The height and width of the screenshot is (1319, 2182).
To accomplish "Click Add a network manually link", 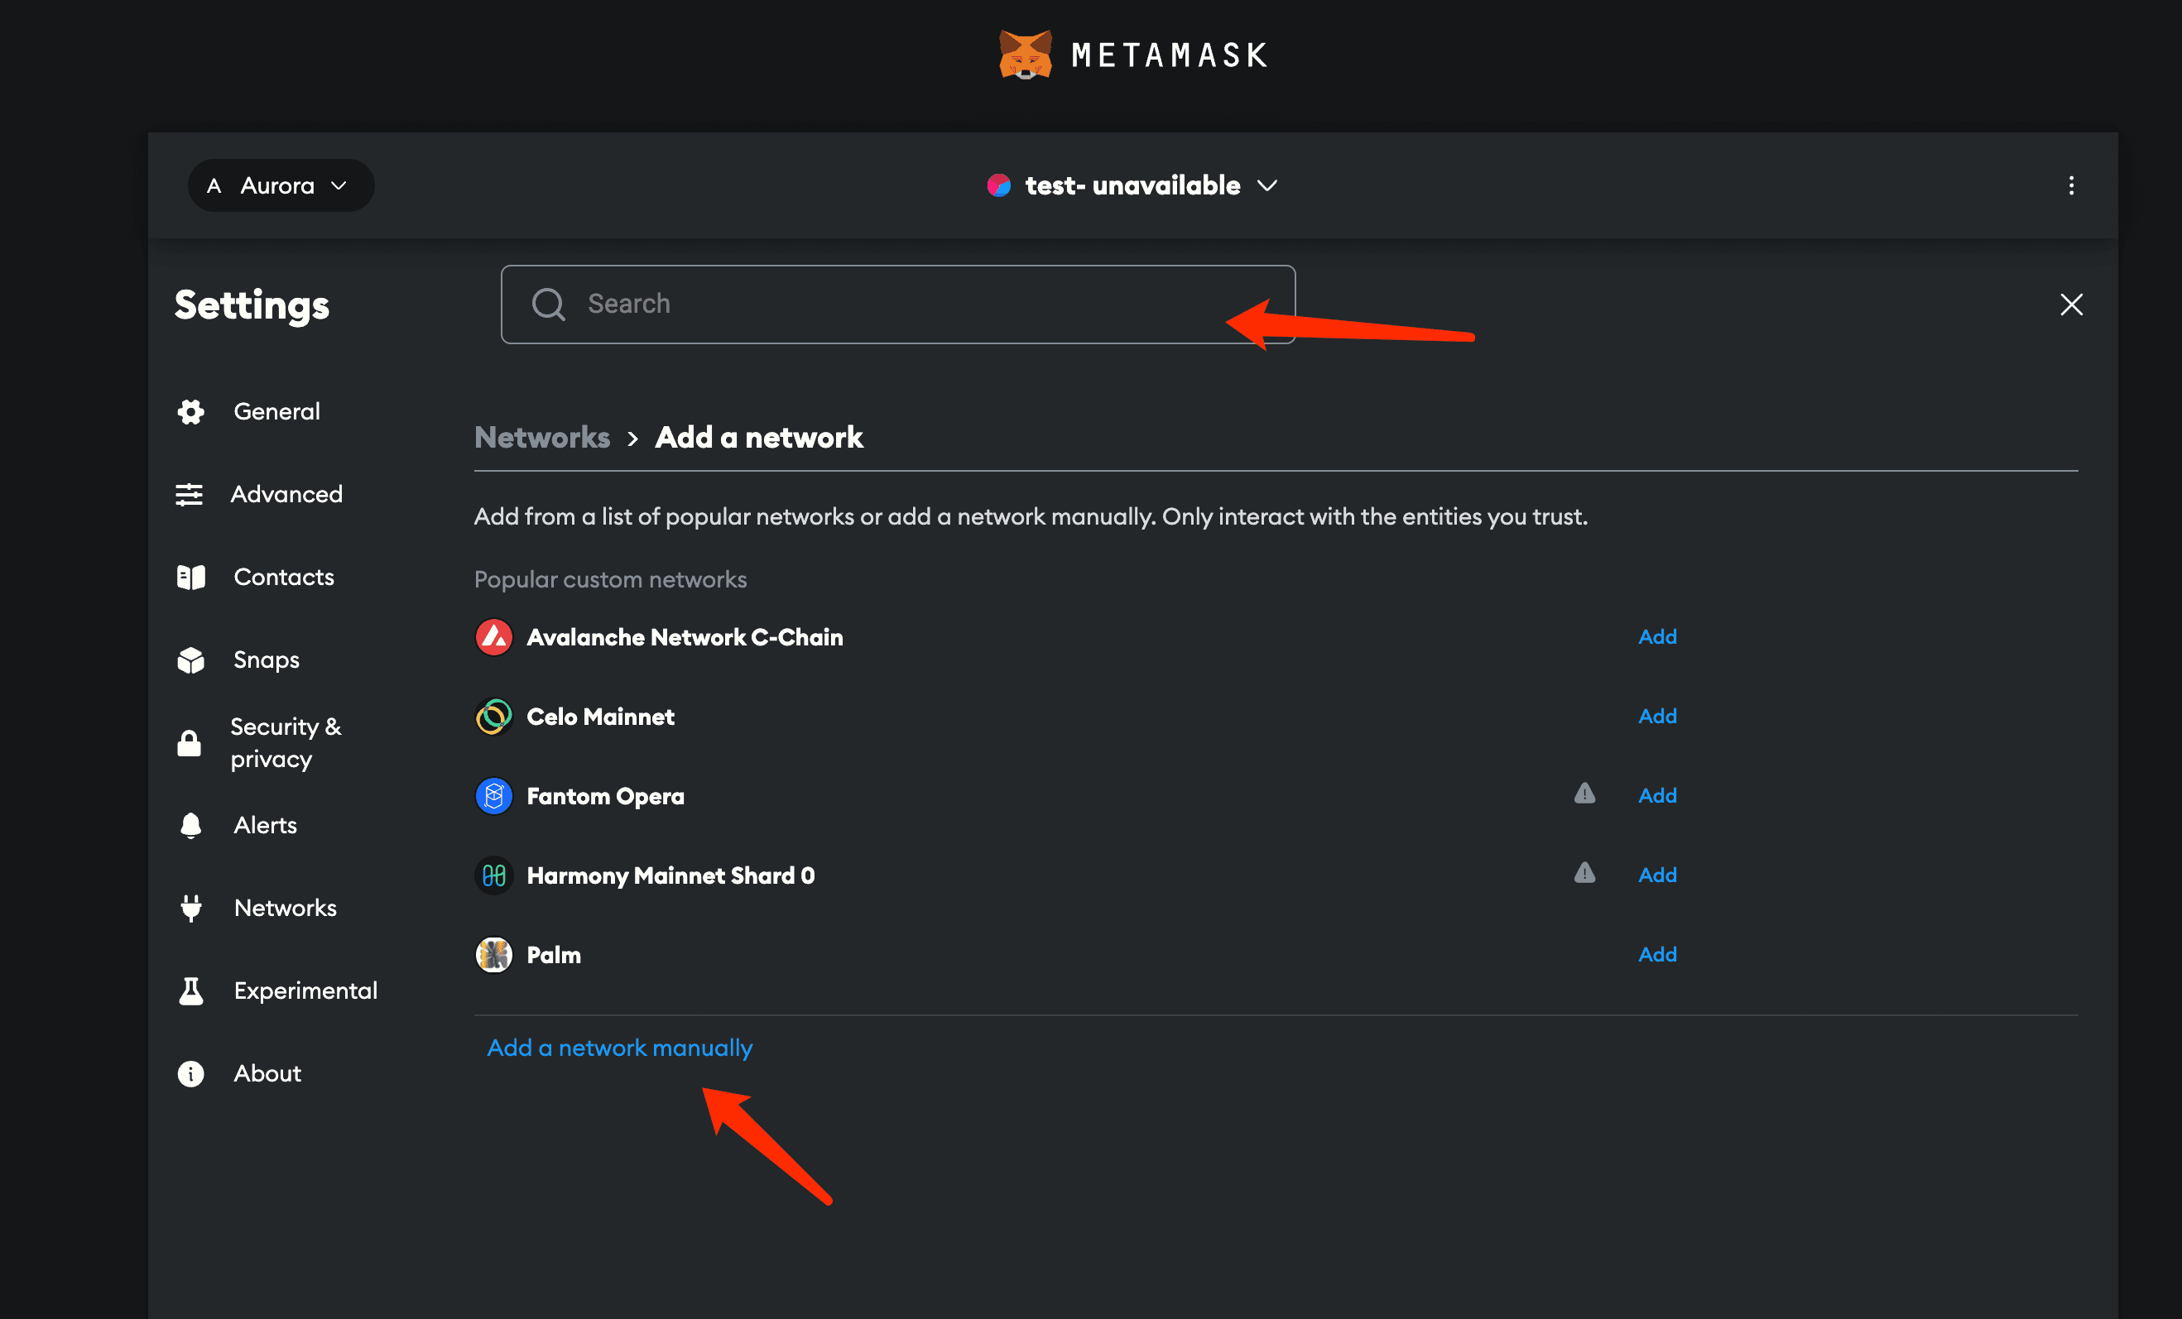I will (620, 1047).
